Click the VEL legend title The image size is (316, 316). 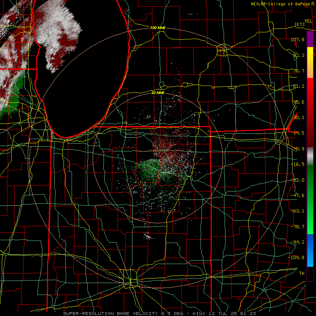308,21
